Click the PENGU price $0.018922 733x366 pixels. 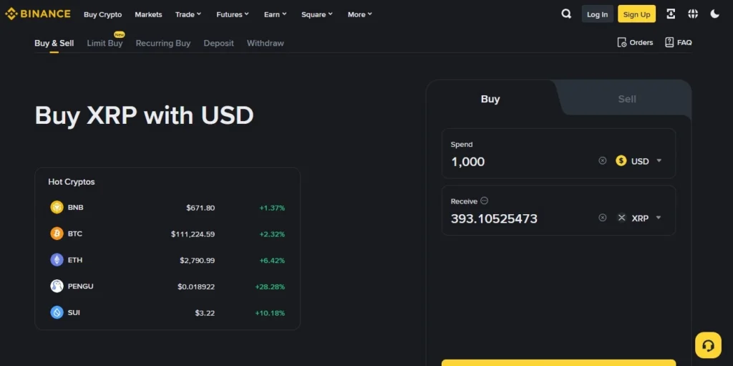click(x=196, y=286)
